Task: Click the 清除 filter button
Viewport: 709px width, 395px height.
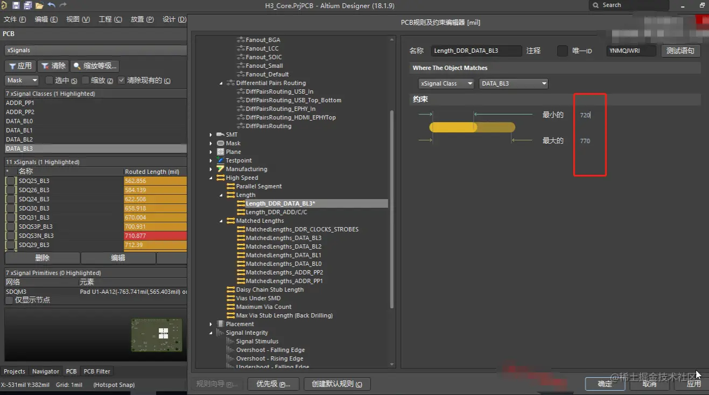Action: tap(53, 66)
